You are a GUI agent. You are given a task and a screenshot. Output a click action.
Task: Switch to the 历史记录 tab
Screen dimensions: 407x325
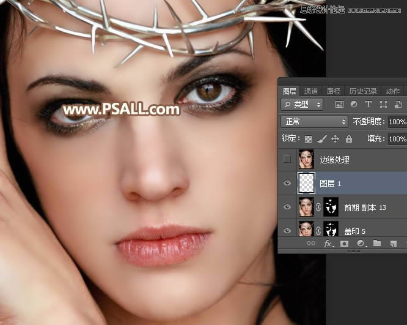363,91
